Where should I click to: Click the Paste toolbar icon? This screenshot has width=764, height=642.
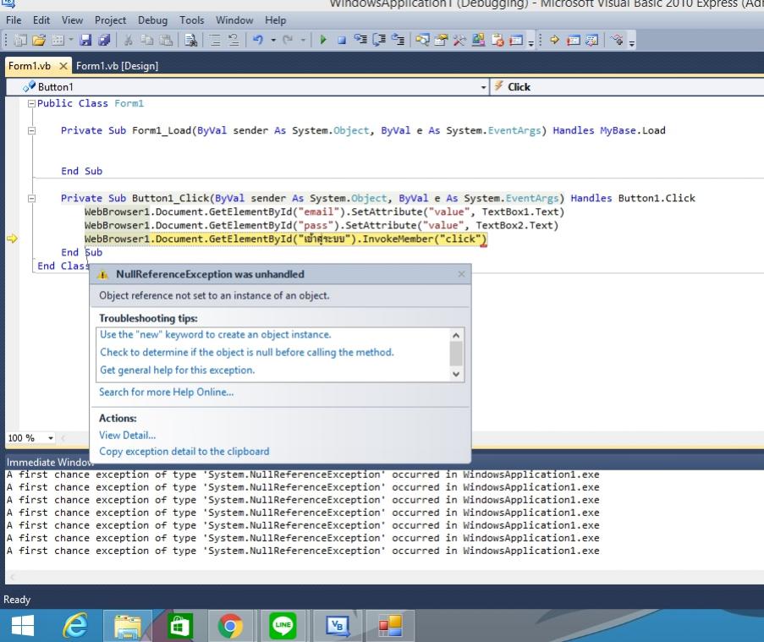point(166,40)
